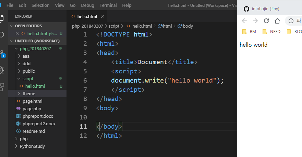The image size is (302, 157).
Task: Click line number 10 in gutter
Action: (x=83, y=117)
